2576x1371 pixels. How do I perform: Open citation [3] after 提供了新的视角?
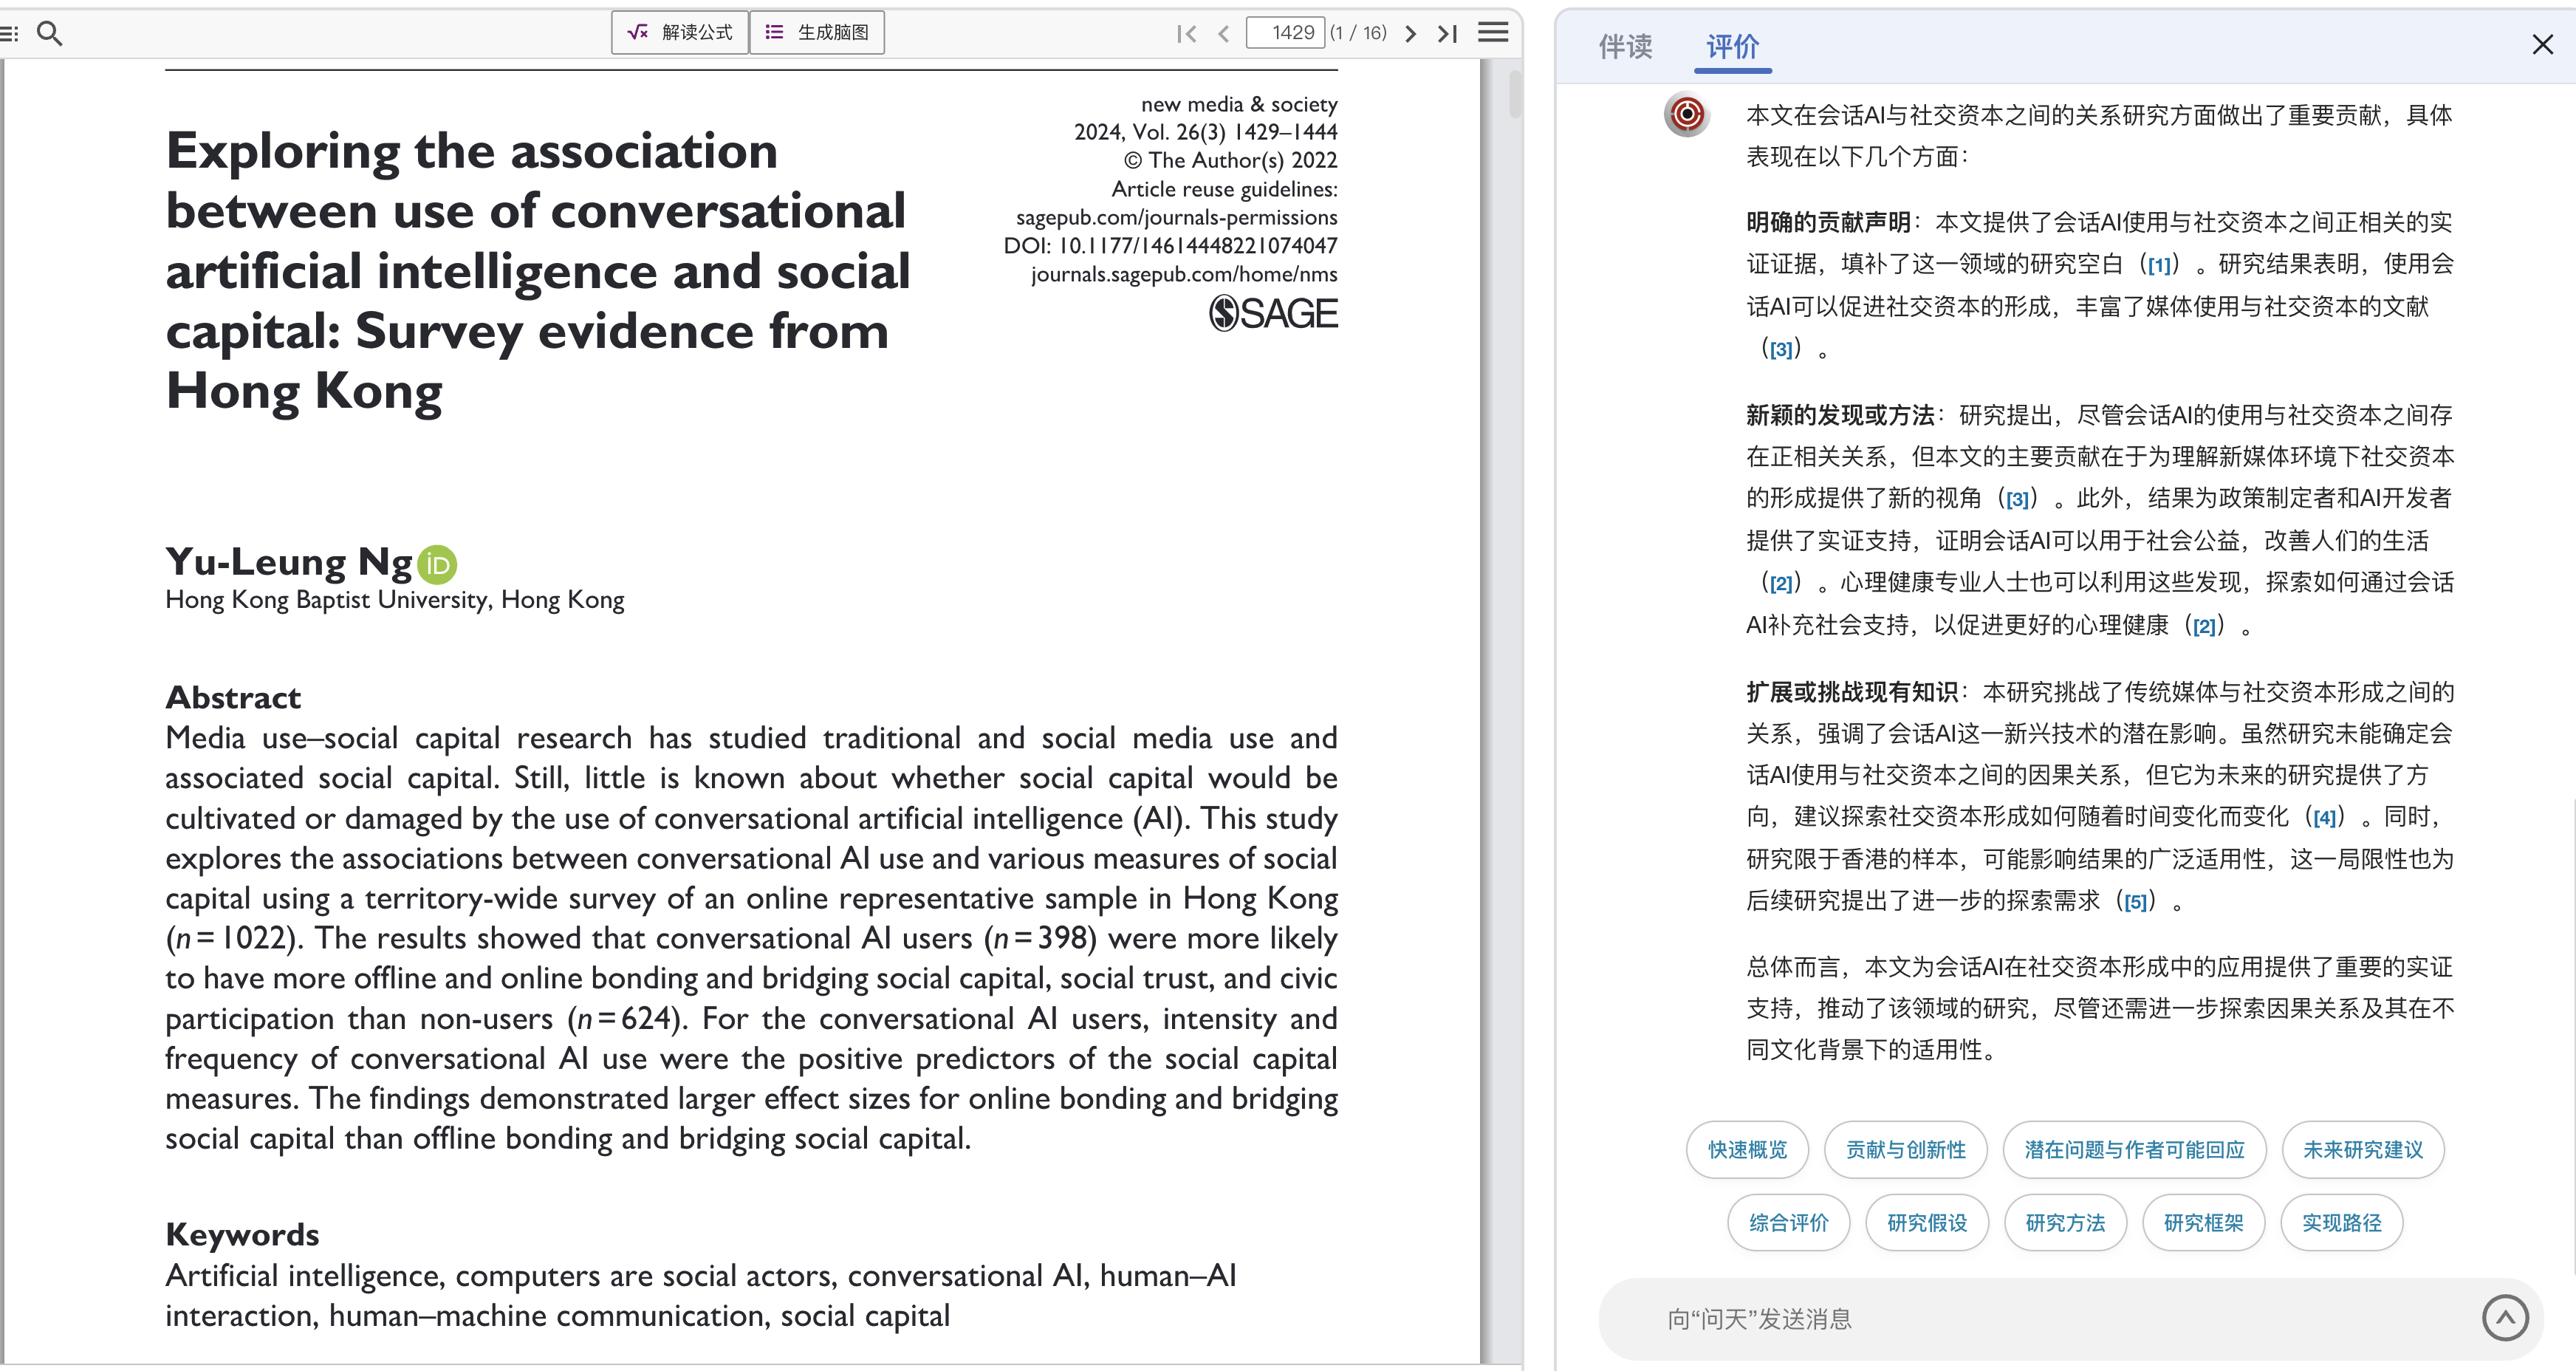point(2017,499)
